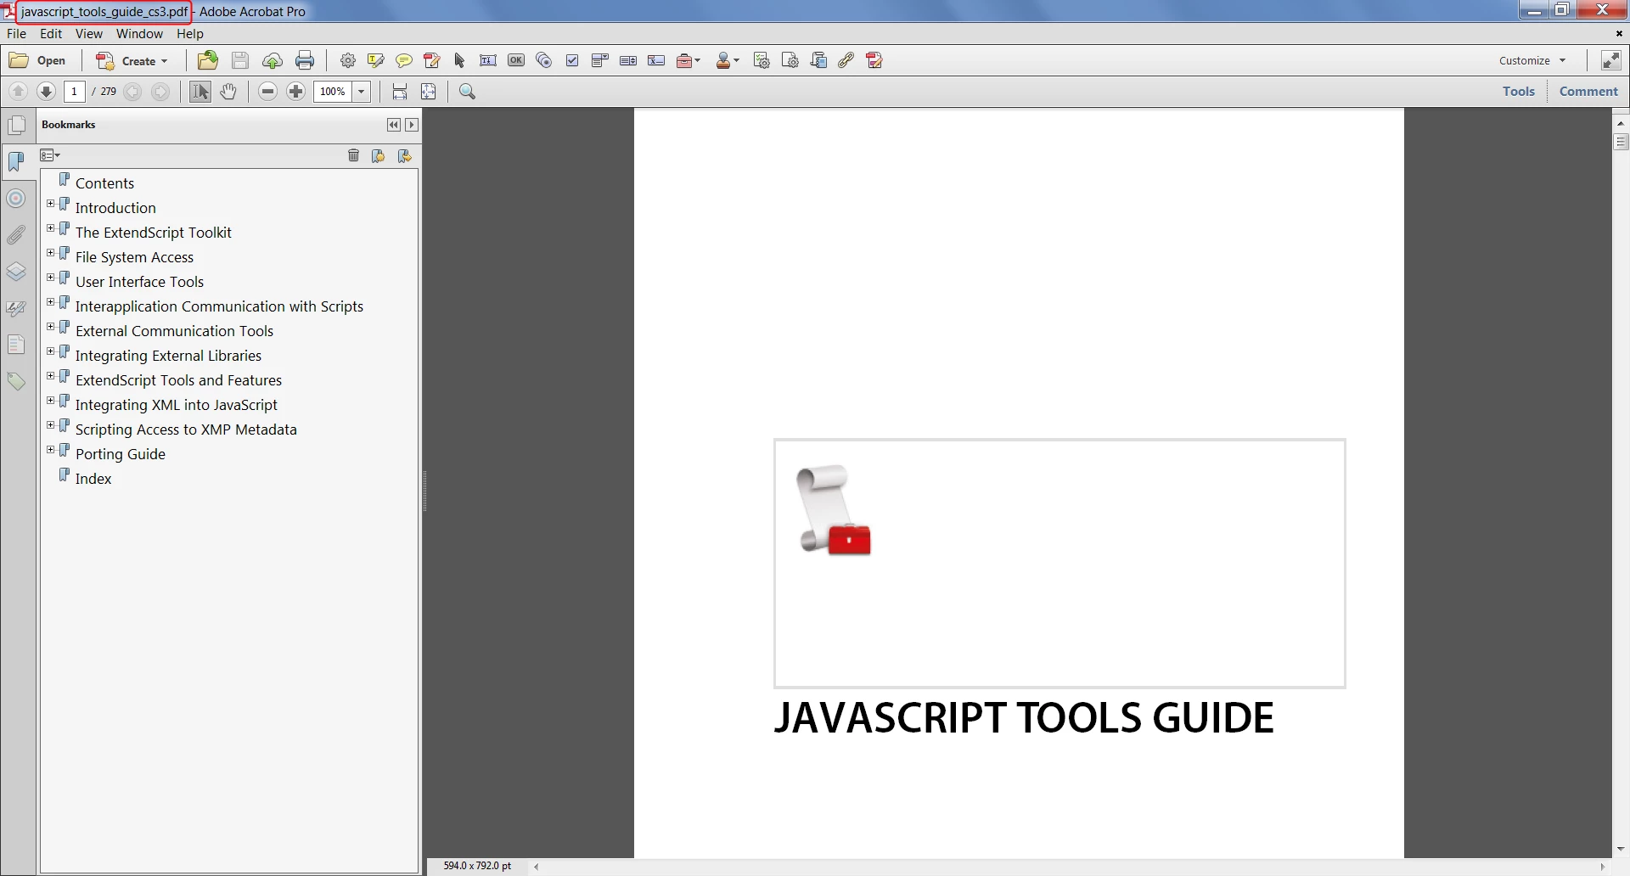The image size is (1630, 876).
Task: Open the Tools pane
Action: pos(1519,92)
